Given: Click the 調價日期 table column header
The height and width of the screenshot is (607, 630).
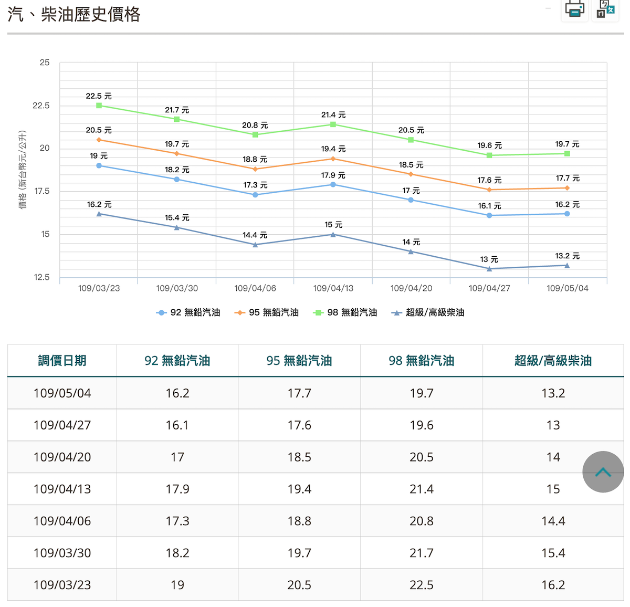Looking at the screenshot, I should click(x=62, y=361).
